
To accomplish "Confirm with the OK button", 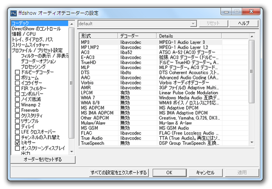I will (x=169, y=173).
